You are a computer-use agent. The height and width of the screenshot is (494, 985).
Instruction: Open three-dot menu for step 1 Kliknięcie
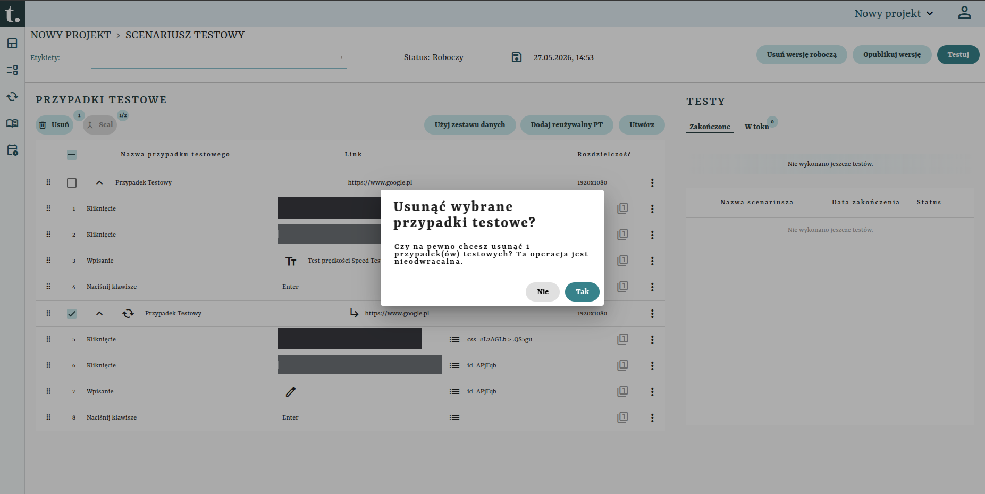coord(652,209)
